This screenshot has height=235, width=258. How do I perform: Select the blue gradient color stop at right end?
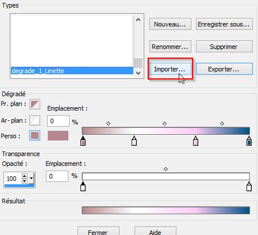click(249, 141)
